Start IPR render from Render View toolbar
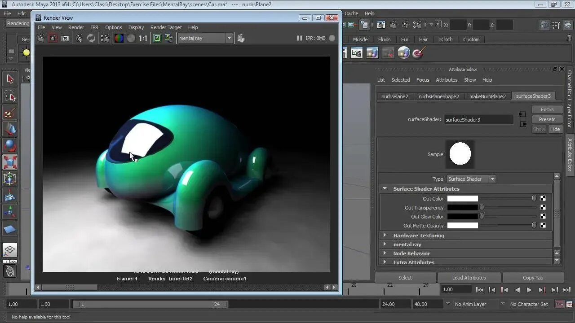 click(79, 38)
